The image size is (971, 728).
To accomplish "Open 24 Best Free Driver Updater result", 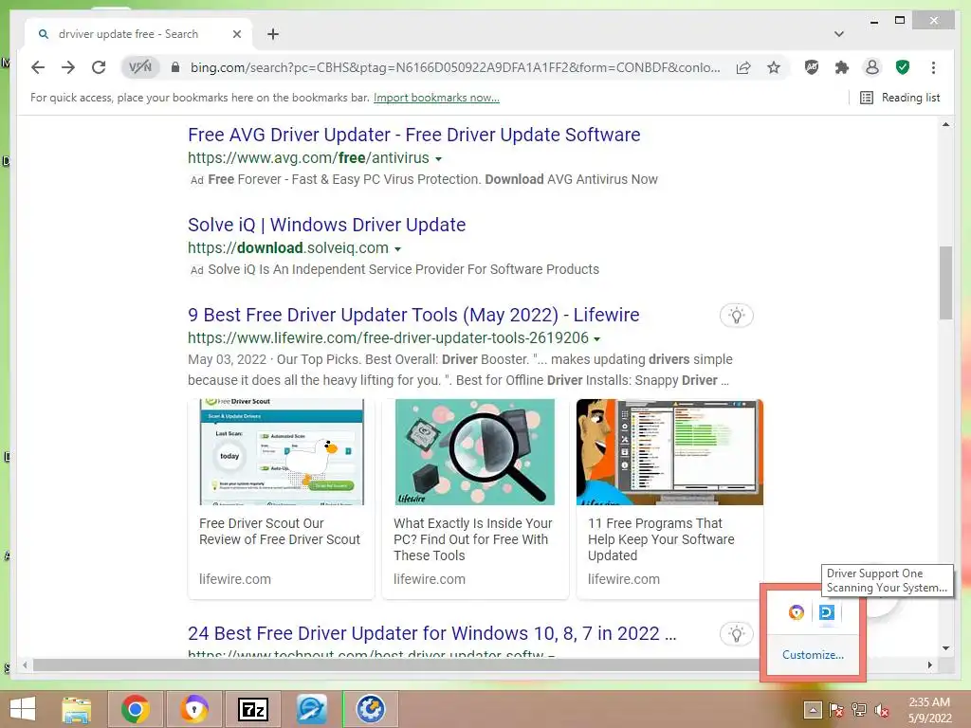I will pyautogui.click(x=431, y=633).
